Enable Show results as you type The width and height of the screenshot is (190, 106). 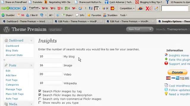(x=40, y=103)
